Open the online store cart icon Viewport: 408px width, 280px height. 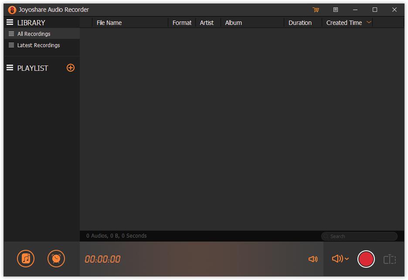click(315, 10)
